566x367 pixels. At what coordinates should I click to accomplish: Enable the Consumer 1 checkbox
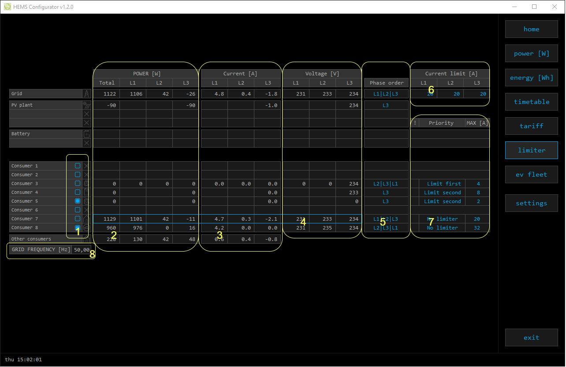pyautogui.click(x=78, y=166)
